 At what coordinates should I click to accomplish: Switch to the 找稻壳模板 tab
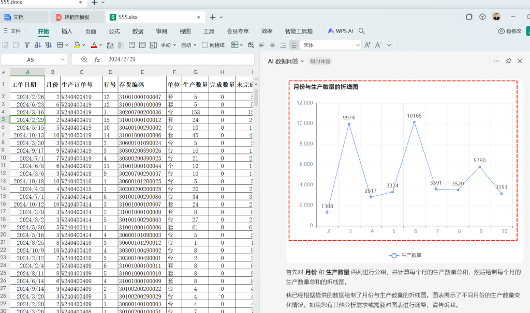(x=77, y=17)
